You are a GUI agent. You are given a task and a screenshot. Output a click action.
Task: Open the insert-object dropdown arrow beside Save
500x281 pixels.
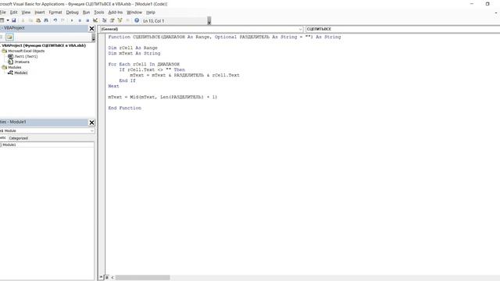pyautogui.click(x=8, y=20)
